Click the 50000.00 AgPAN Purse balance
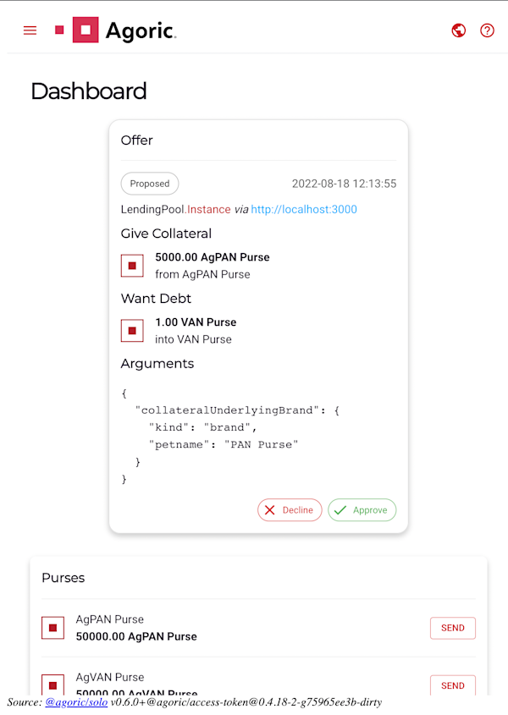508x715 pixels. click(x=136, y=636)
